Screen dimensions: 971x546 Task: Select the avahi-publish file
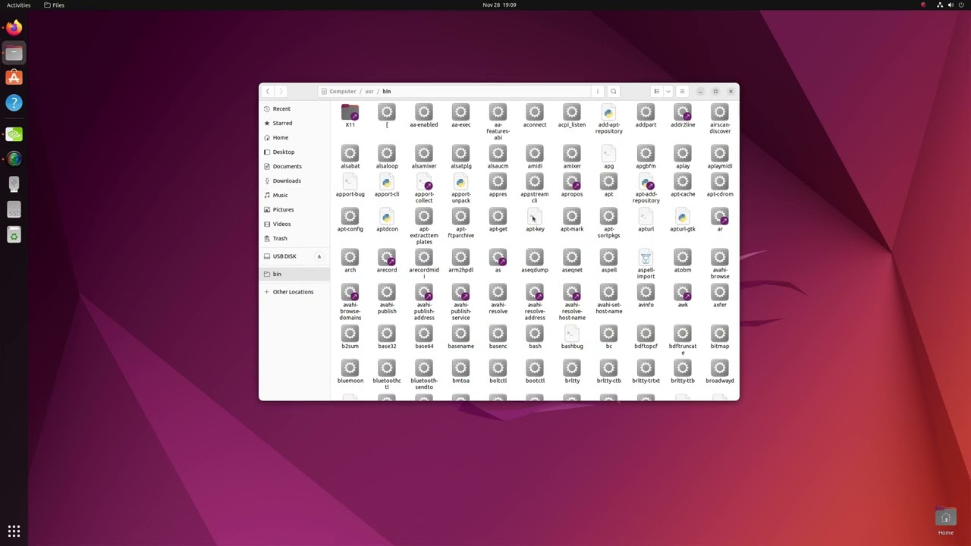pos(387,299)
